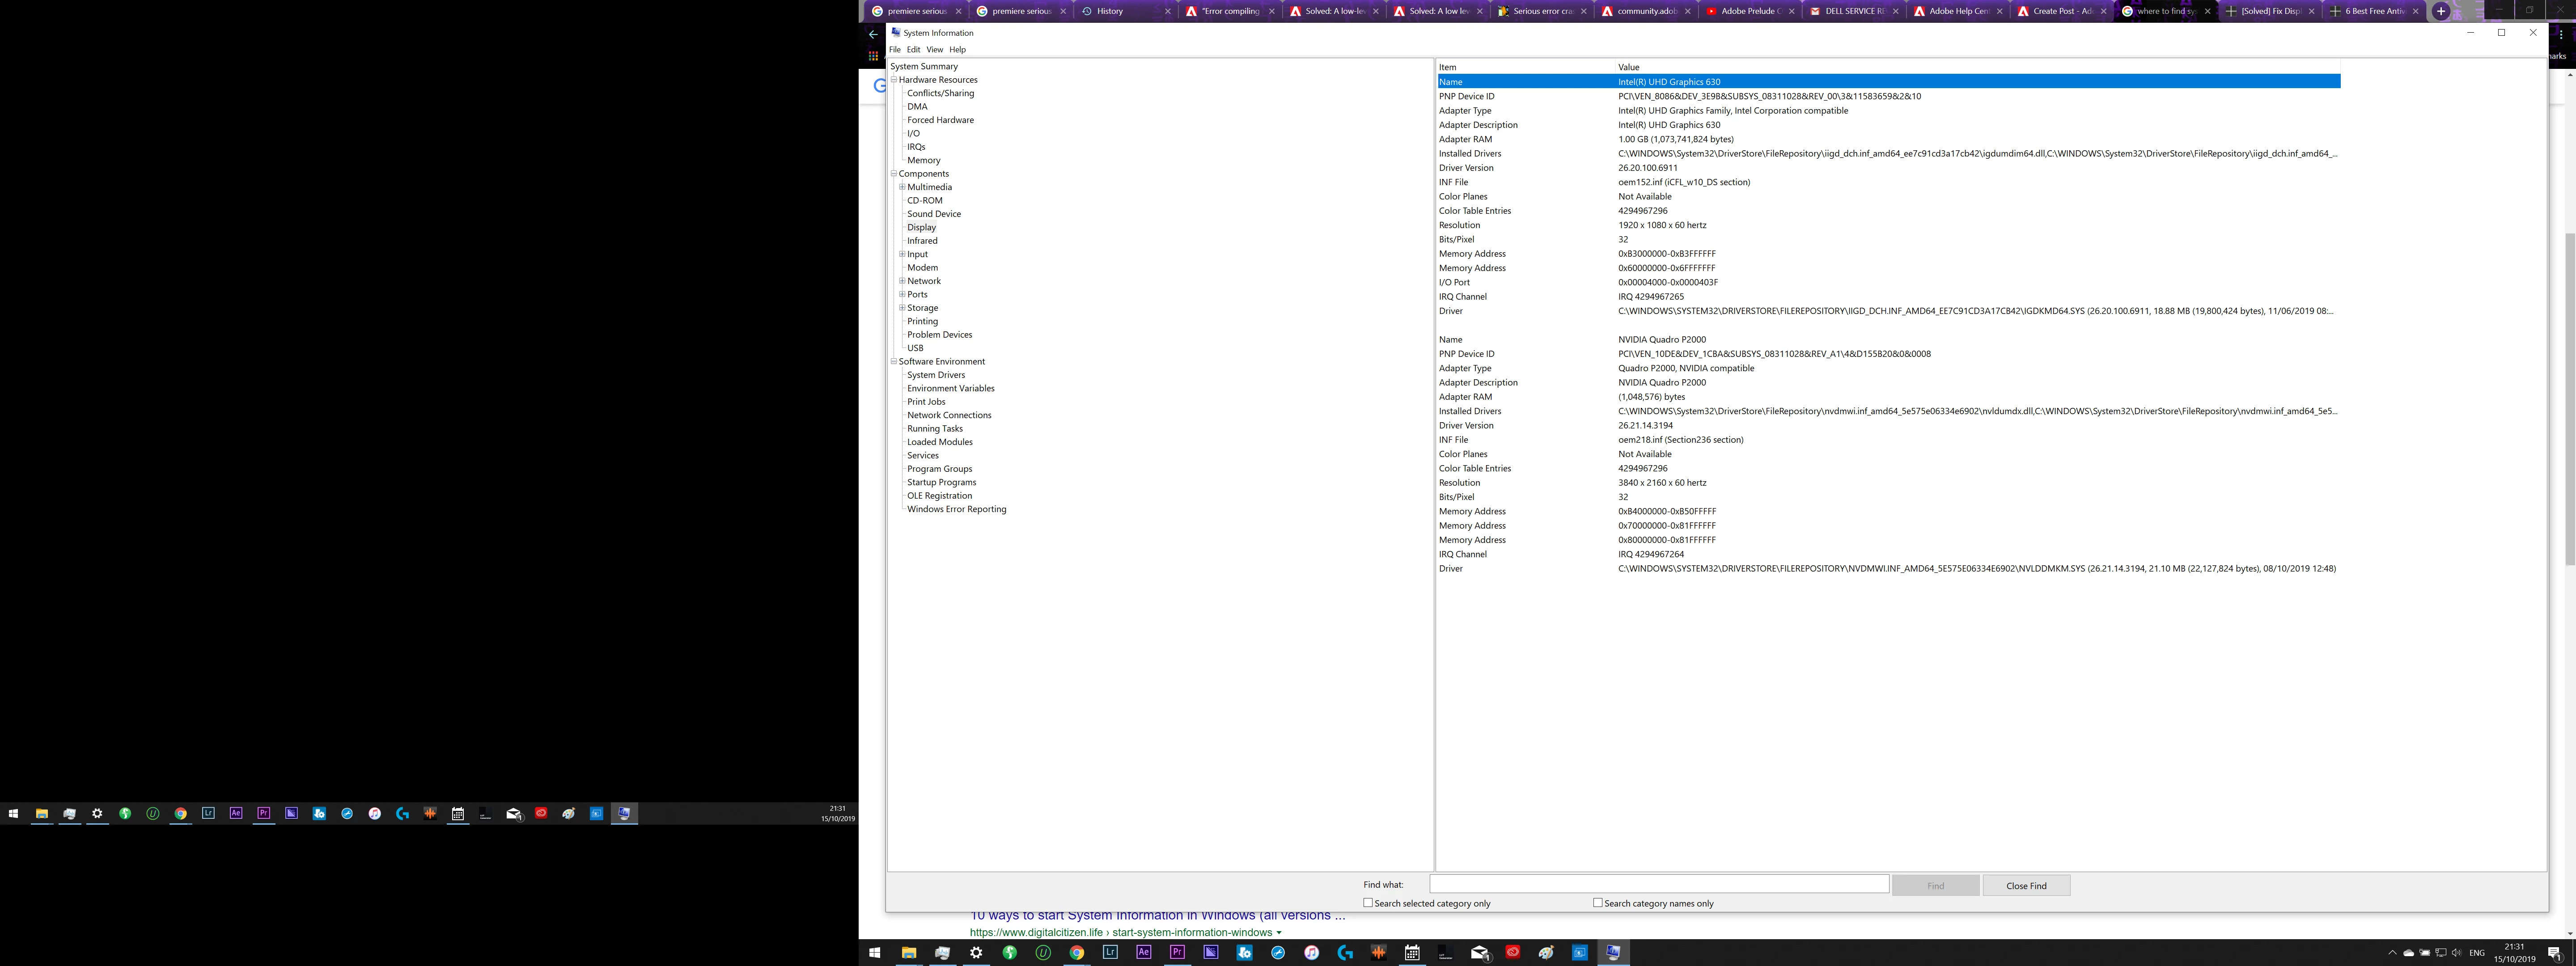Screen dimensions: 2576x966
Task: Switch to the History Chrome tab
Action: [1110, 11]
